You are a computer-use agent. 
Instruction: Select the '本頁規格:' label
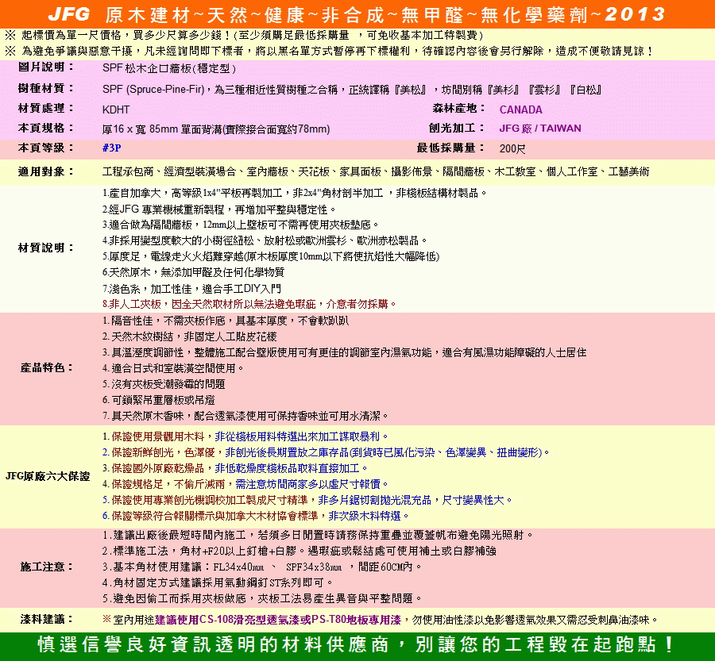46,128
